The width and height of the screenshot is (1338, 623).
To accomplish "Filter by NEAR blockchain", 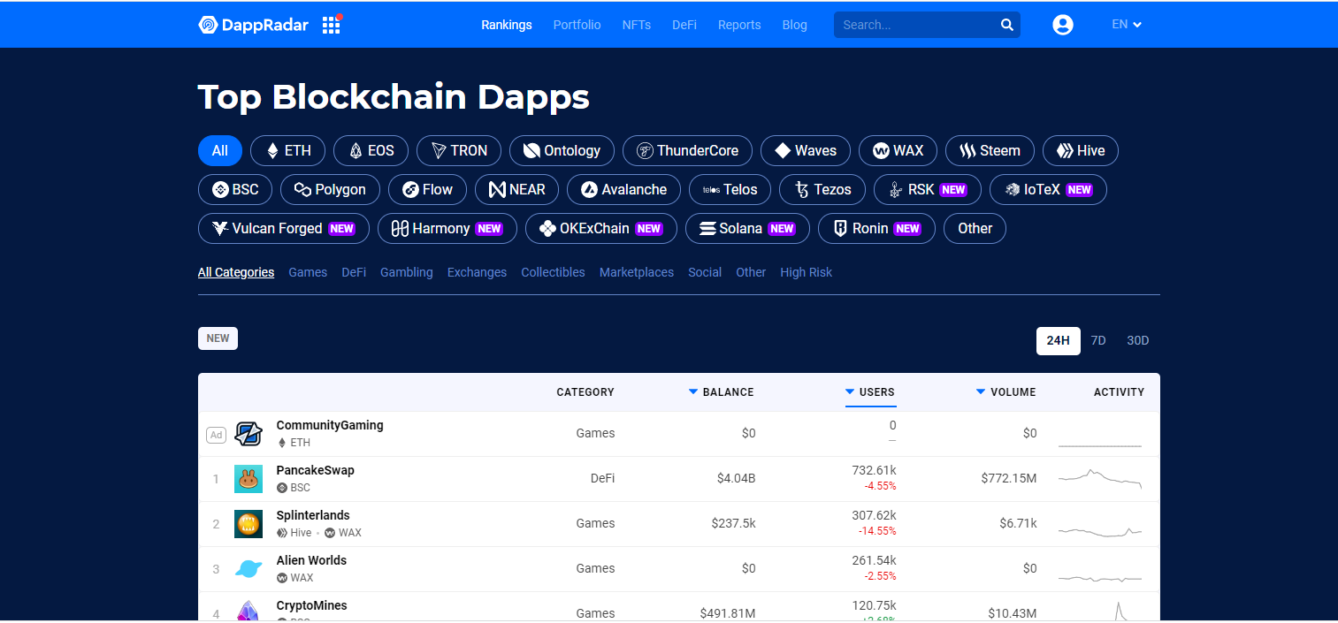I will click(x=517, y=189).
